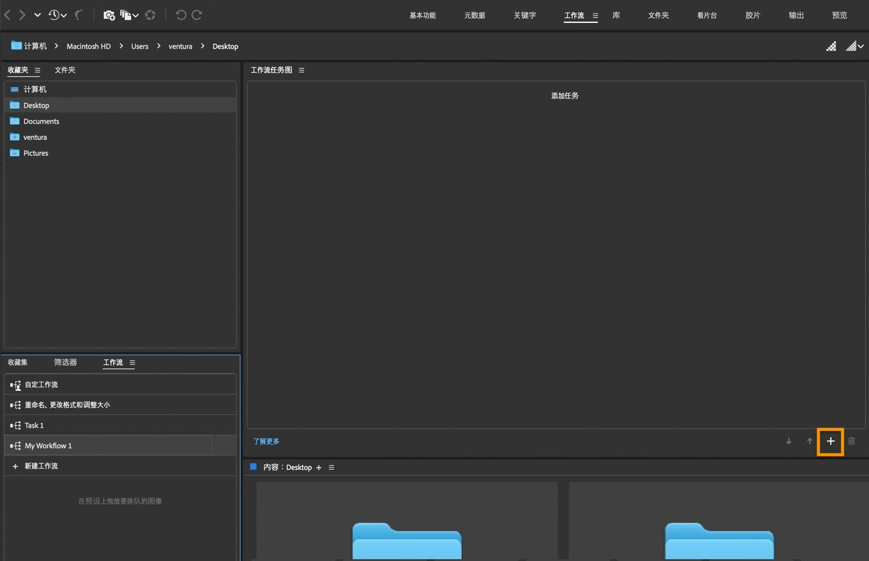The width and height of the screenshot is (869, 561).
Task: Click the boomerang return-to-application icon
Action: [78, 15]
